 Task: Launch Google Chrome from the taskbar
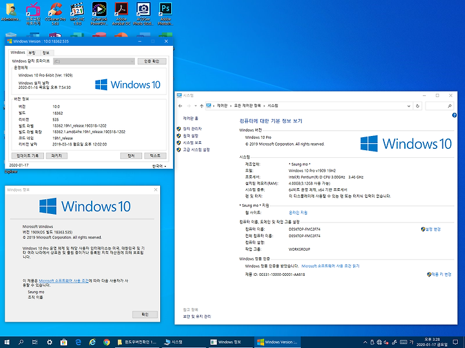click(x=107, y=342)
